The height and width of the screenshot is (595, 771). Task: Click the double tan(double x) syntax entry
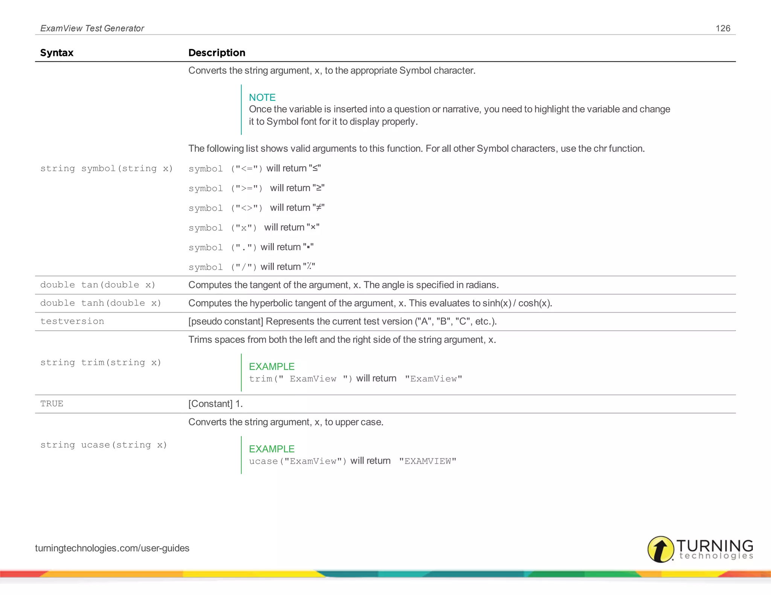(98, 285)
